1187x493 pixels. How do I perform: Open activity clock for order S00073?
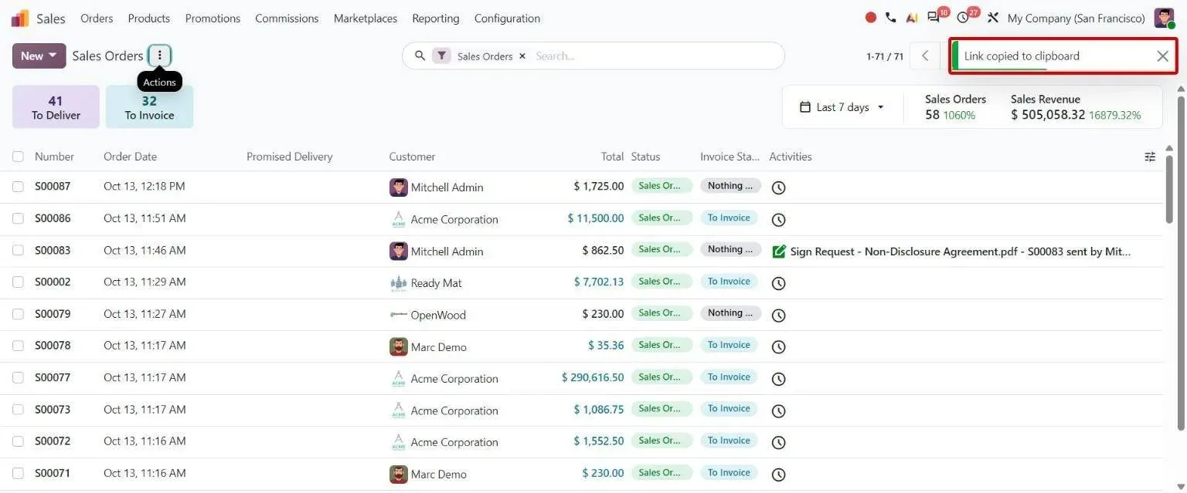(x=779, y=411)
